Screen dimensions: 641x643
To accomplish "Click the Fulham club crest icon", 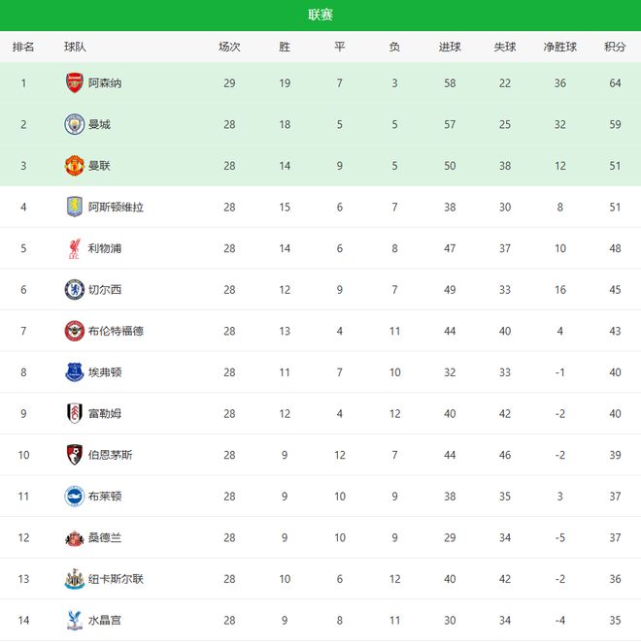I will click(74, 413).
